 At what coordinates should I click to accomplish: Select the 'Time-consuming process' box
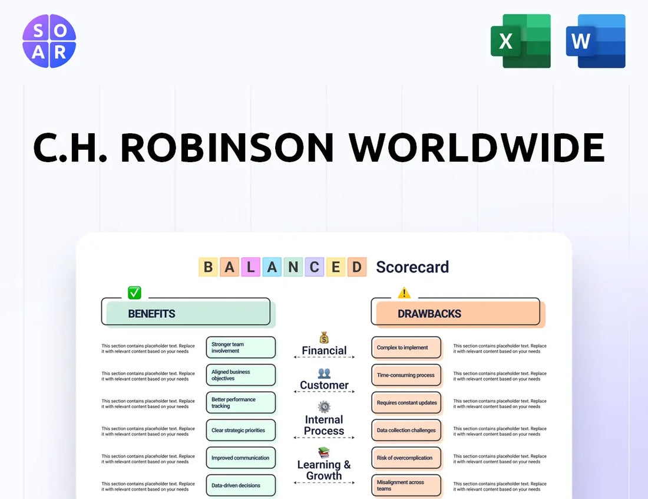[x=406, y=375]
